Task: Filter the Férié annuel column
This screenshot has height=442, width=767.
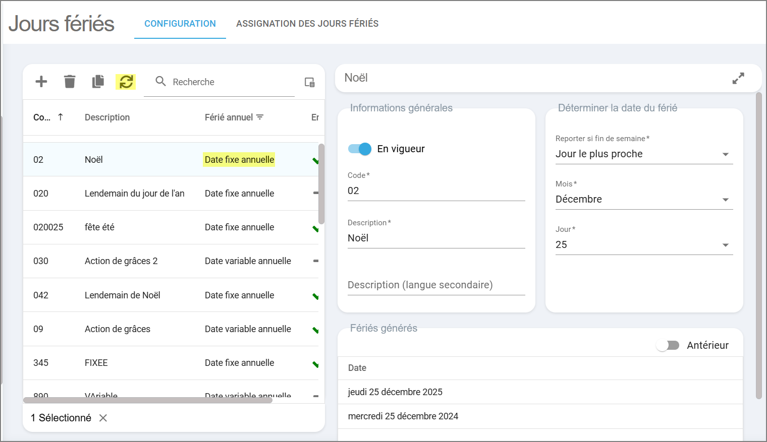Action: [260, 117]
